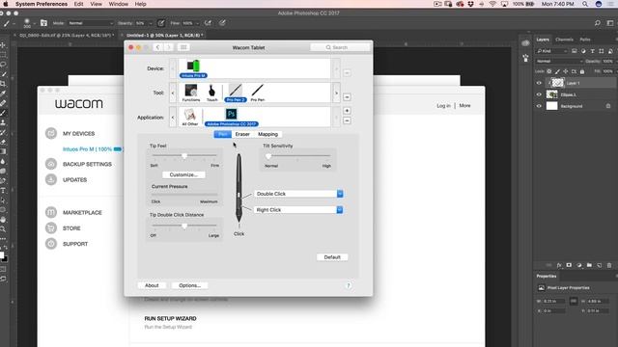Enable airbrush-style build-up icon
The height and width of the screenshot is (347, 618).
click(x=208, y=23)
